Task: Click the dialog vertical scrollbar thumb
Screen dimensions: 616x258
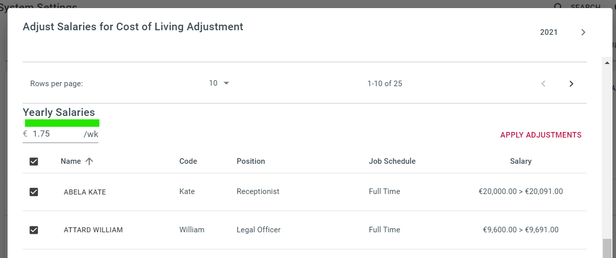Action: pos(607,248)
